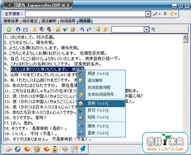Image resolution: width=191 pixels, height=155 pixels.
Task: Open the 相关笔记 tab
Action: click(x=30, y=21)
